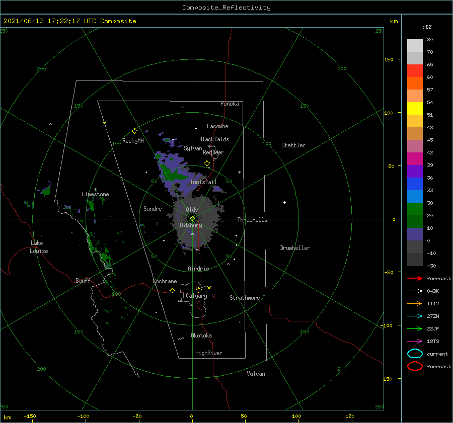Click the Lake Louise label on the map
This screenshot has height=423, width=453.
39,247
